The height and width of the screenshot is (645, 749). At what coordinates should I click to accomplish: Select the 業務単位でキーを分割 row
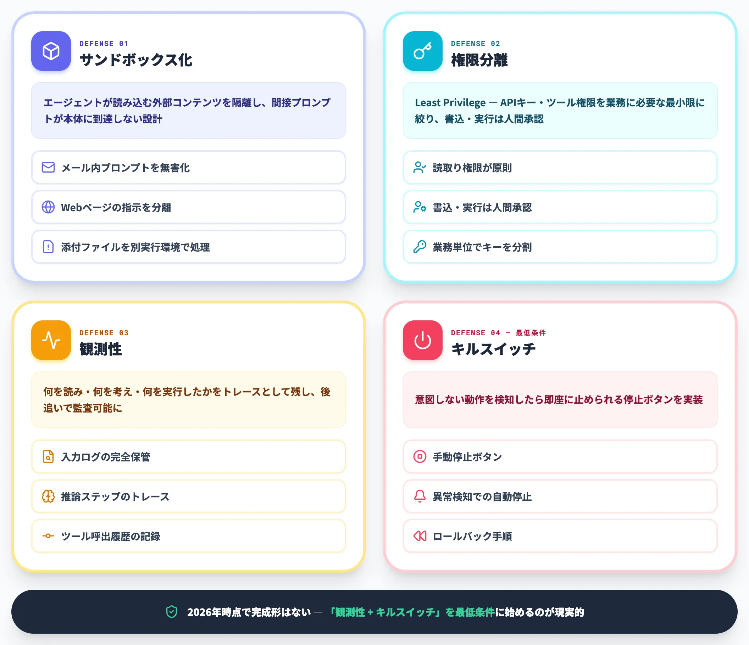click(x=560, y=247)
